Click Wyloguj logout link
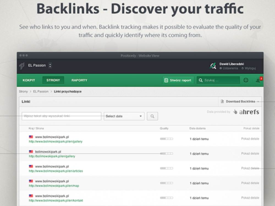275x206 pixels. pyautogui.click(x=249, y=68)
